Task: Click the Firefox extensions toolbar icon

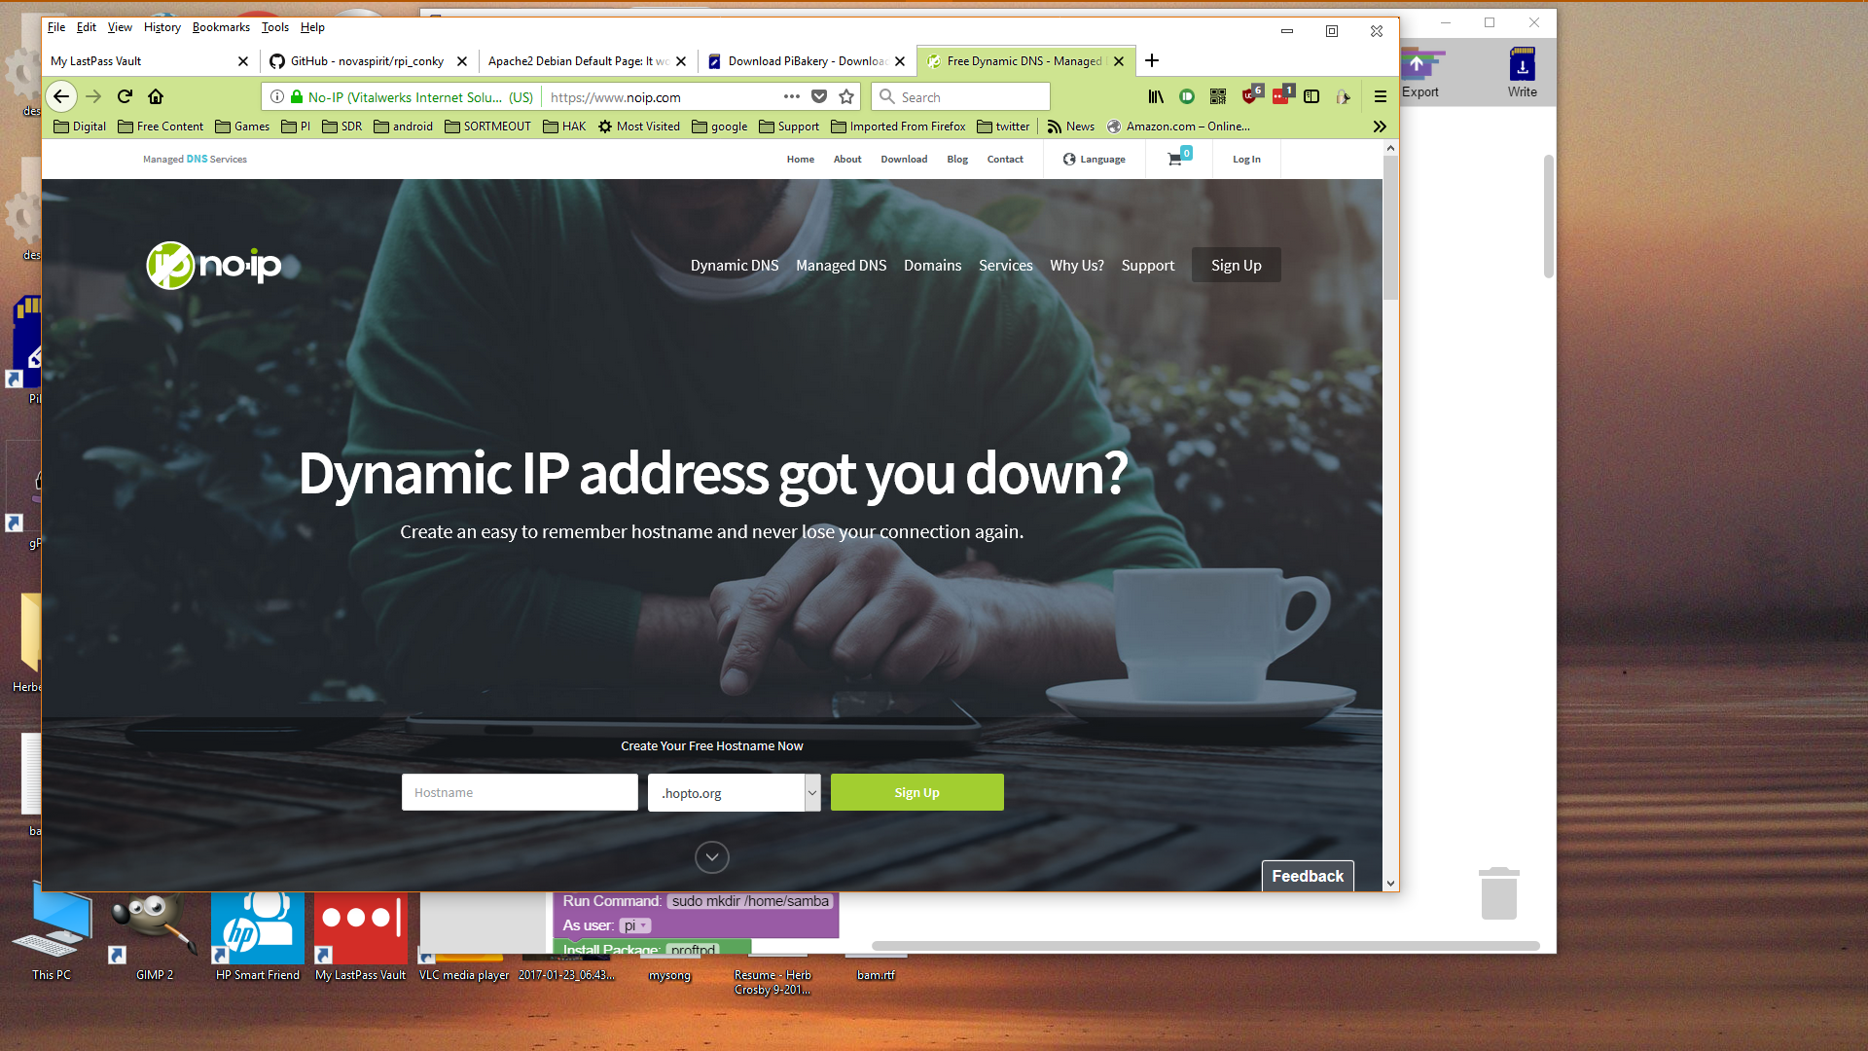Action: pos(1381,126)
